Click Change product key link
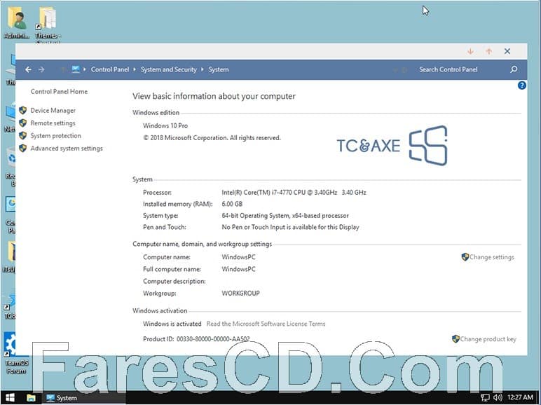Image resolution: width=541 pixels, height=405 pixels. 488,339
